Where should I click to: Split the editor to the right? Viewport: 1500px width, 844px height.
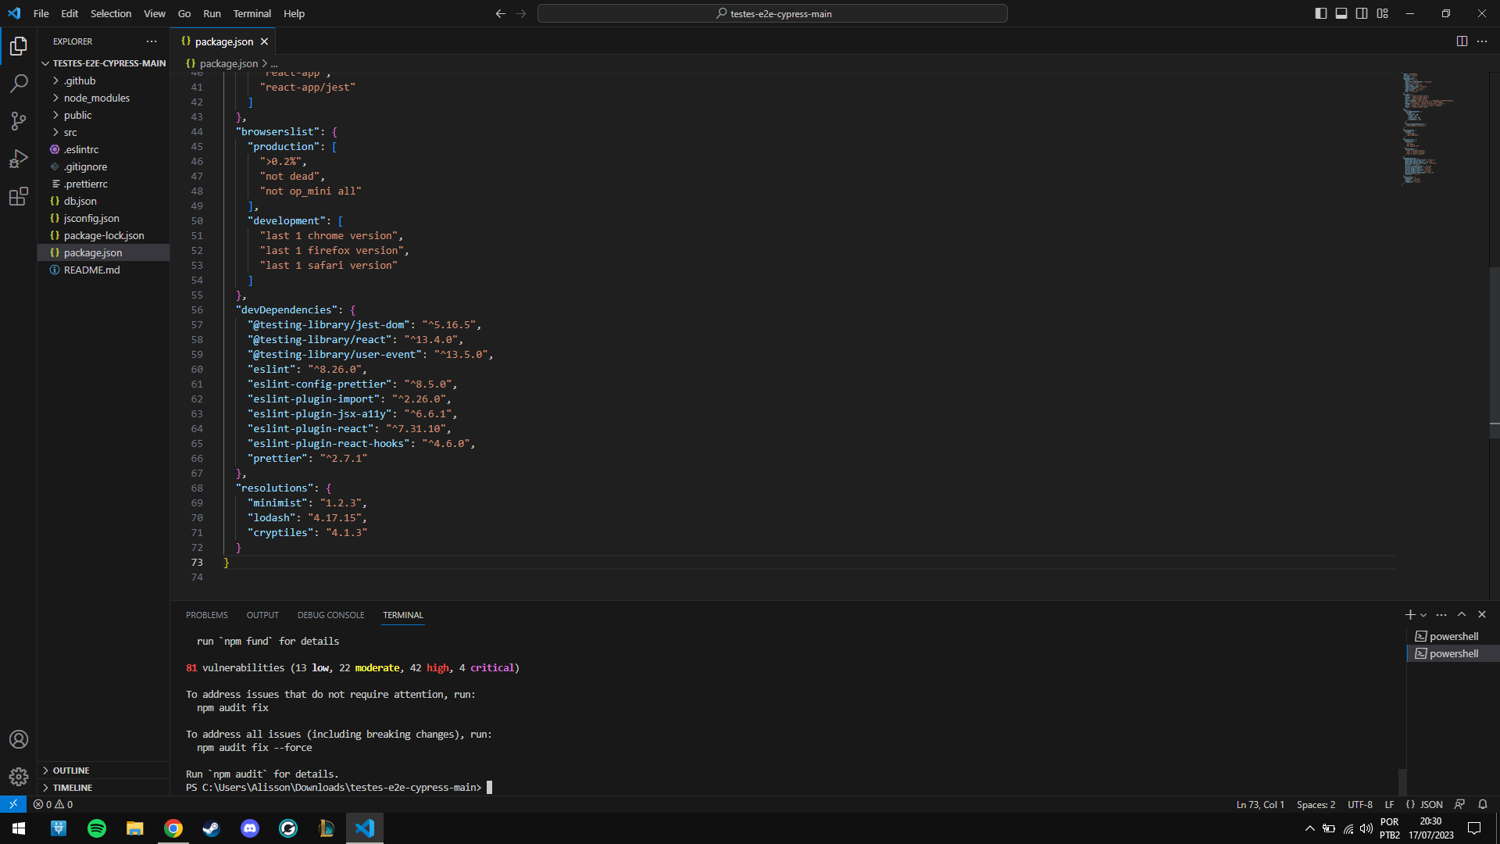click(x=1462, y=41)
